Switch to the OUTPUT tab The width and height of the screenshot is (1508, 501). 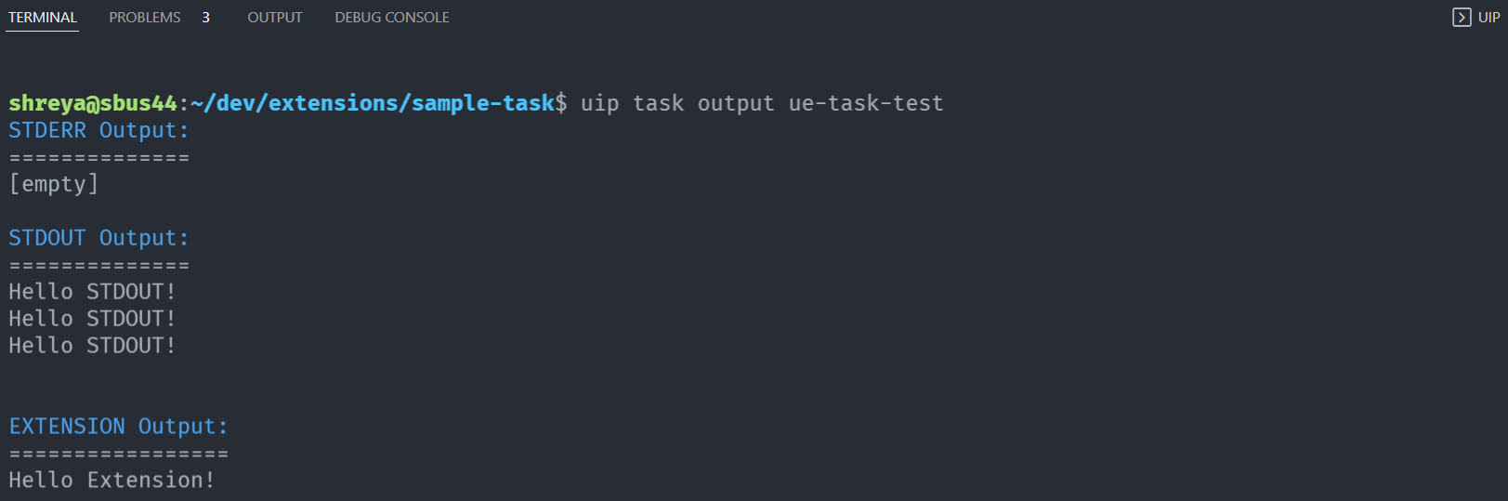(x=275, y=18)
